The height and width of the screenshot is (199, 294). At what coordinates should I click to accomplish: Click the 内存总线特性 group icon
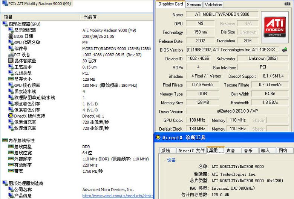(5, 140)
